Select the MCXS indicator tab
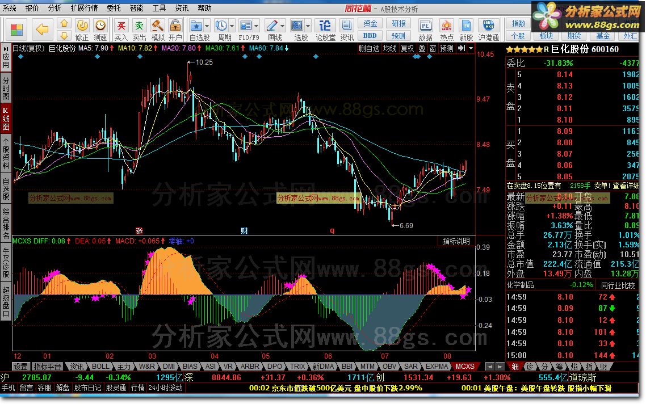Viewport: 646px width, 404px height. pos(465,366)
